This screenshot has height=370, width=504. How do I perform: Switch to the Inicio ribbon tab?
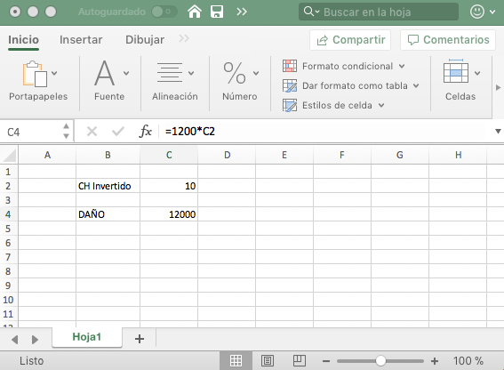tap(23, 40)
